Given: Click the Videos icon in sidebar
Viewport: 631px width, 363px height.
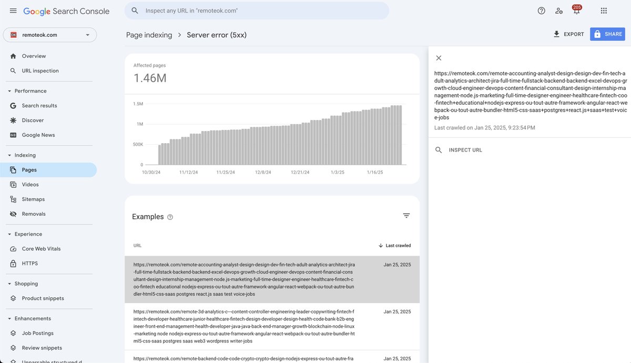Looking at the screenshot, I should coord(13,185).
